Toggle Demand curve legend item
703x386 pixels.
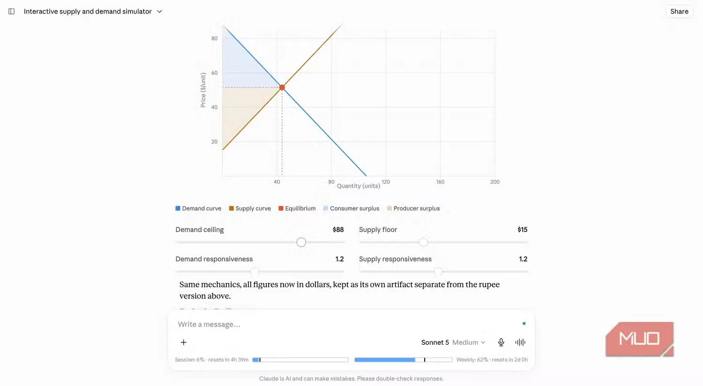tap(198, 208)
